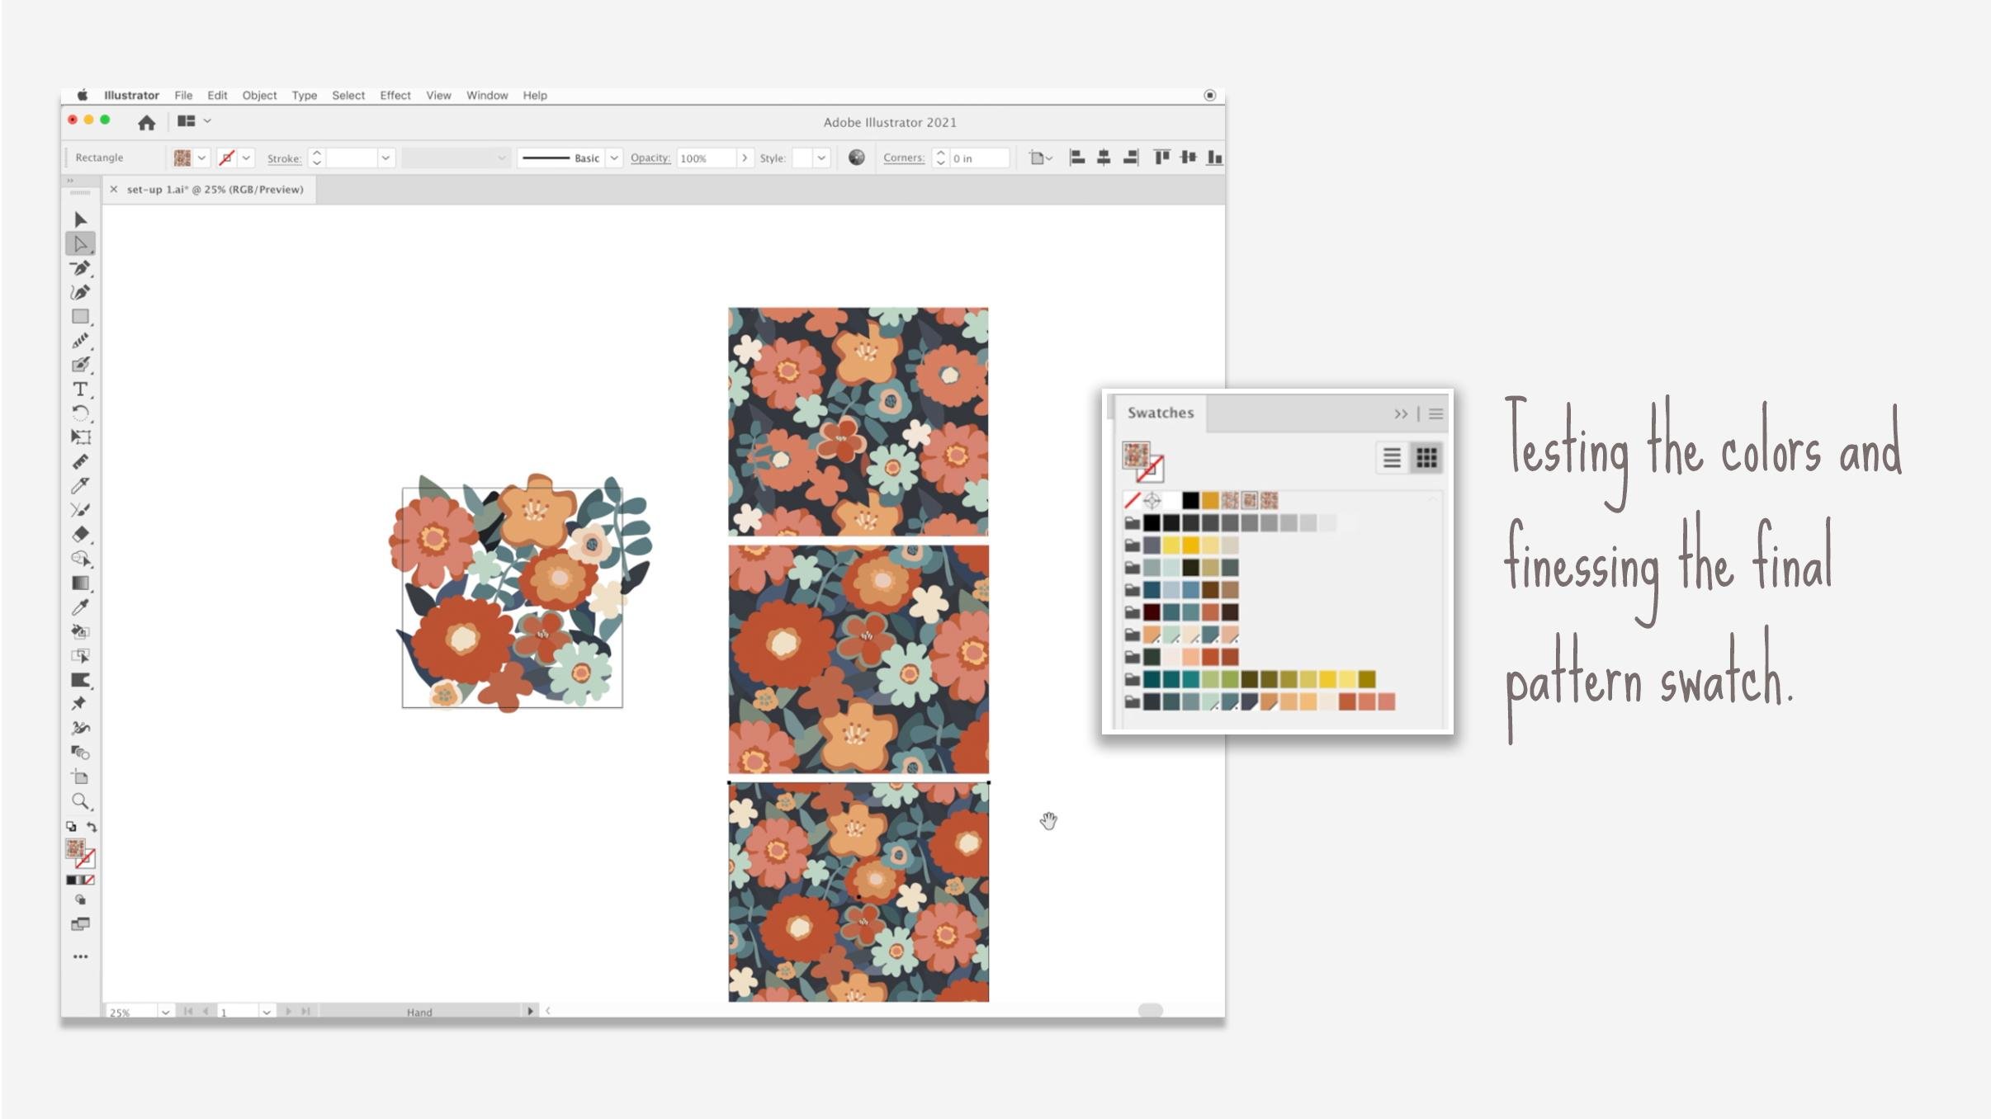The height and width of the screenshot is (1119, 1991).
Task: Click the Home icon
Action: pos(146,123)
